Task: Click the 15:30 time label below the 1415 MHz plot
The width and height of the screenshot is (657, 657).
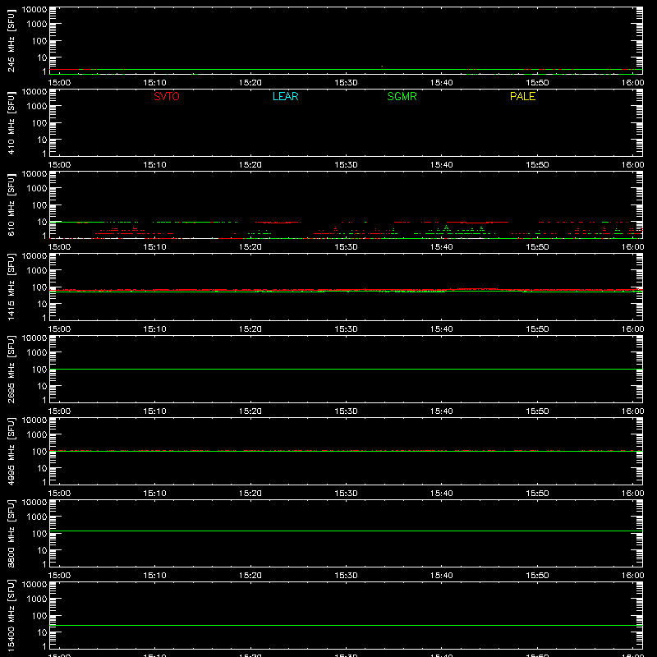Action: point(346,329)
